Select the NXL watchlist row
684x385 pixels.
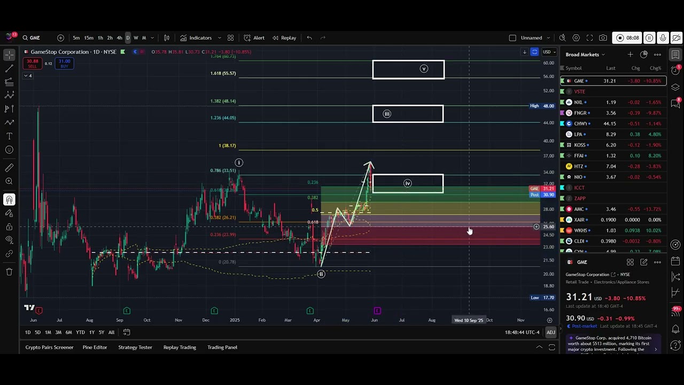point(613,102)
